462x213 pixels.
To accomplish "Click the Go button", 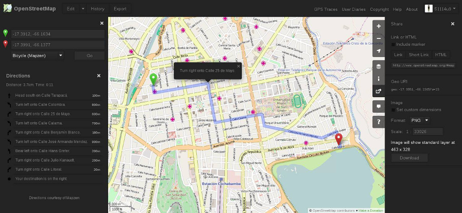I will click(90, 56).
